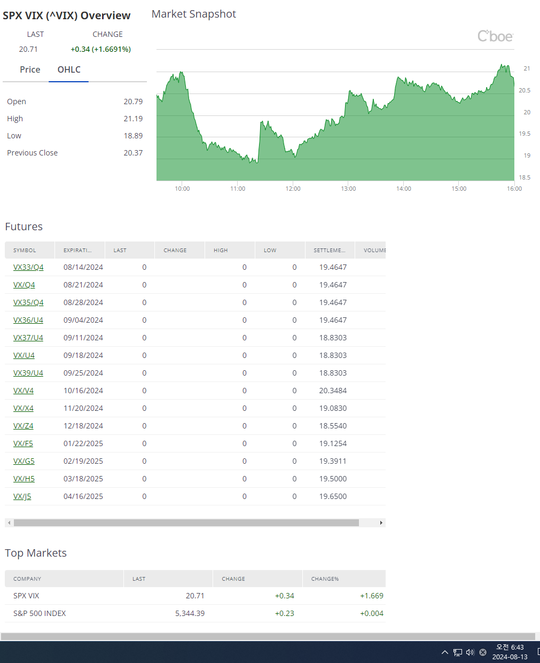
Task: Open the VX39/U4 futures link
Action: click(28, 373)
